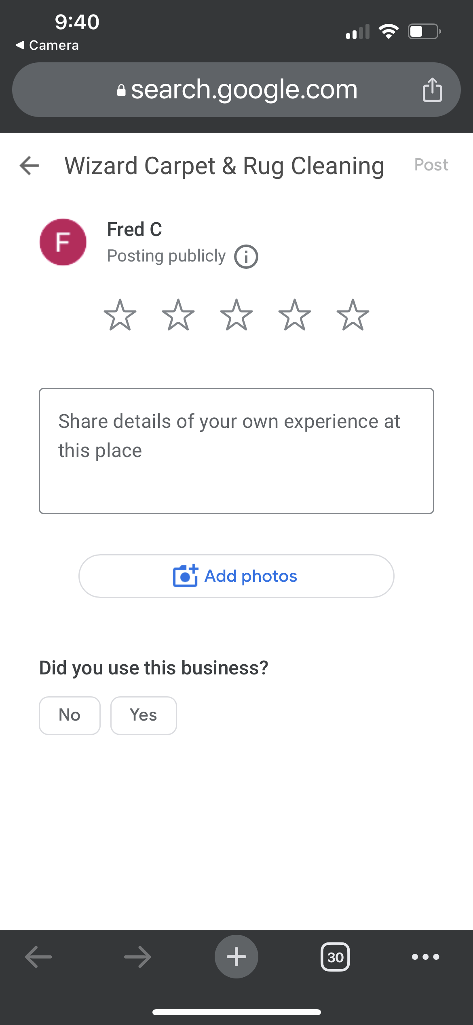
Task: Tap the share icon in address bar
Action: (432, 89)
